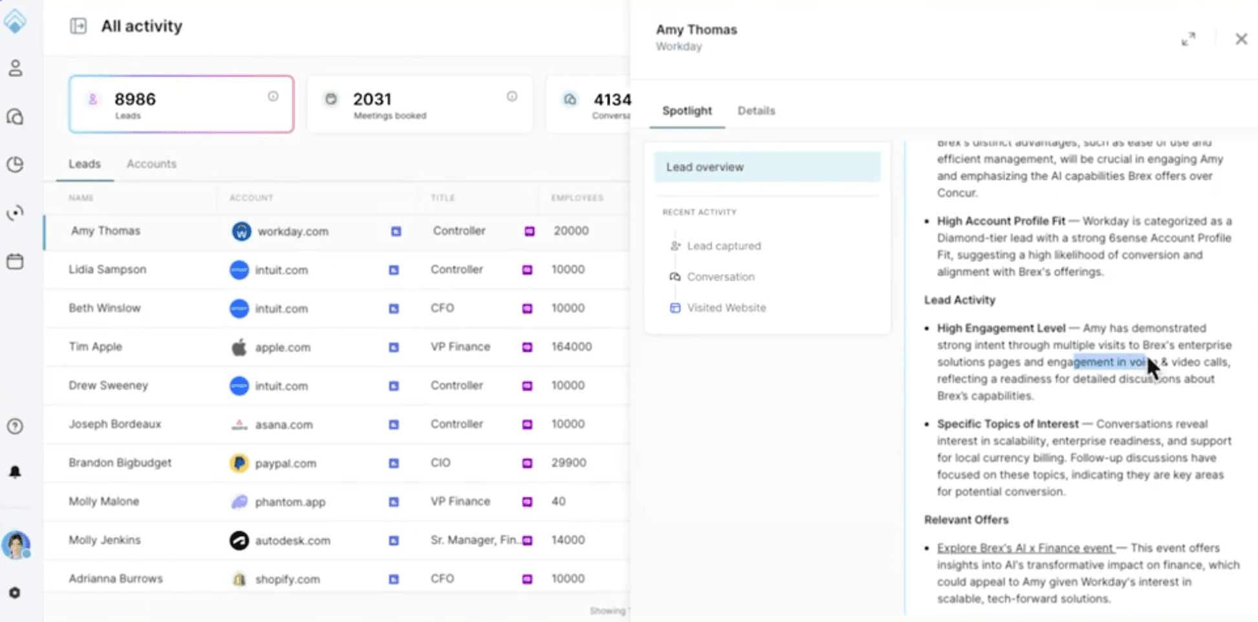Switch to the Accounts tab
The height and width of the screenshot is (622, 1258).
(x=151, y=164)
